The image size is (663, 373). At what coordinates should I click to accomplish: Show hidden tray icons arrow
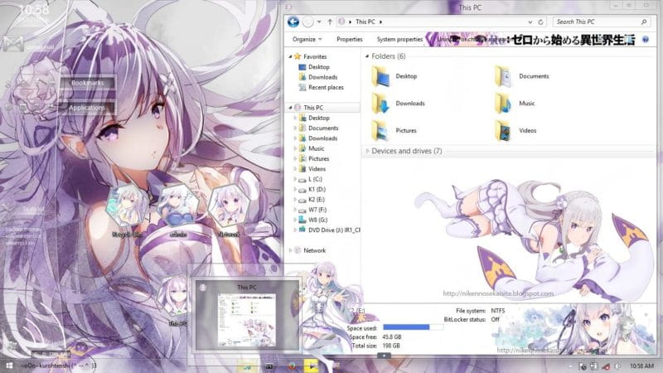point(569,366)
